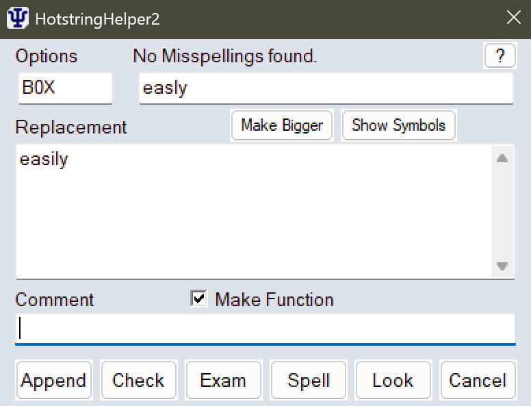Click the HotstringHelper2 title bar app icon
The image size is (531, 406).
(18, 18)
